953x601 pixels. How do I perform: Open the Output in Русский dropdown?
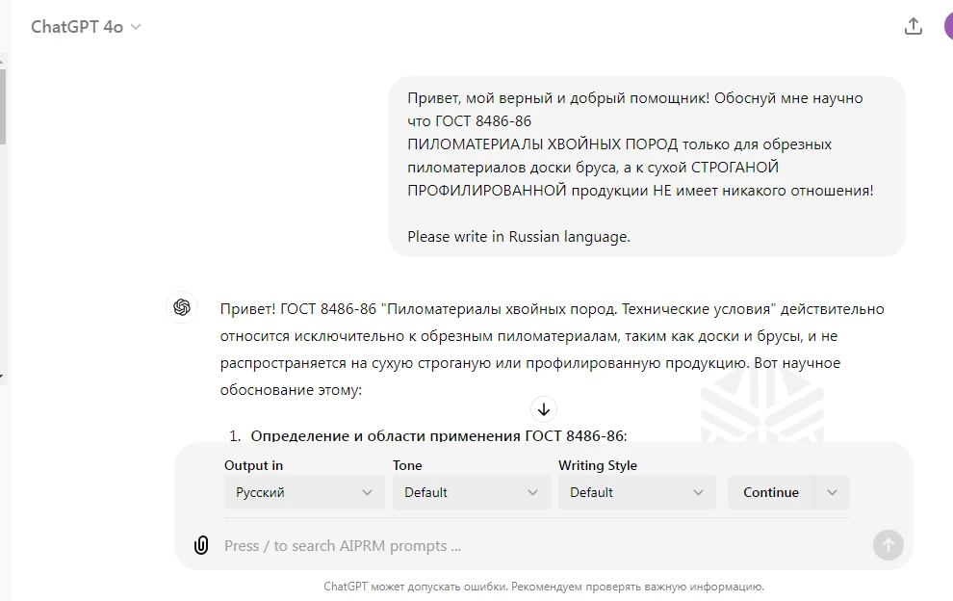tap(304, 492)
